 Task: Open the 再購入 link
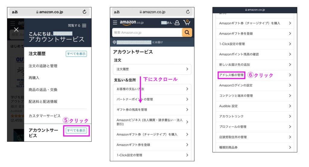[x=34, y=78]
